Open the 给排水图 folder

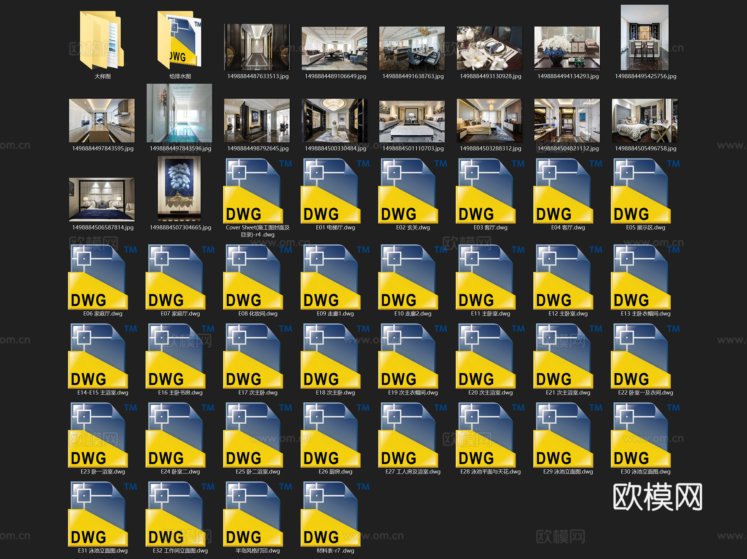[x=180, y=40]
